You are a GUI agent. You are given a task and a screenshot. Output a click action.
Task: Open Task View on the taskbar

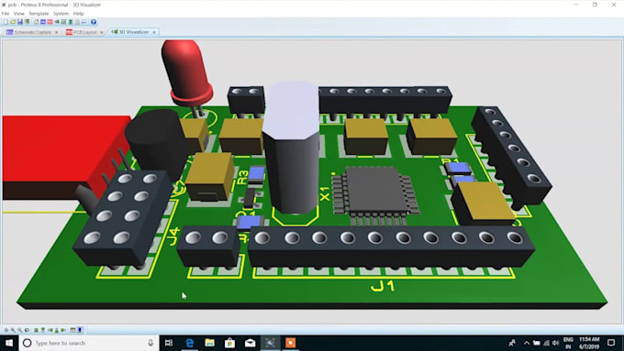169,343
